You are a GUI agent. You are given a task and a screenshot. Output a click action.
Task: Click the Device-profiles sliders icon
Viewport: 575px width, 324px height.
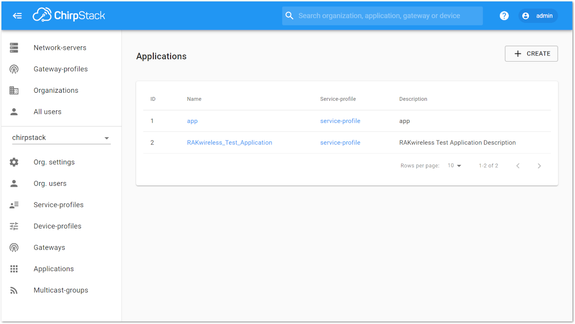[x=14, y=226]
